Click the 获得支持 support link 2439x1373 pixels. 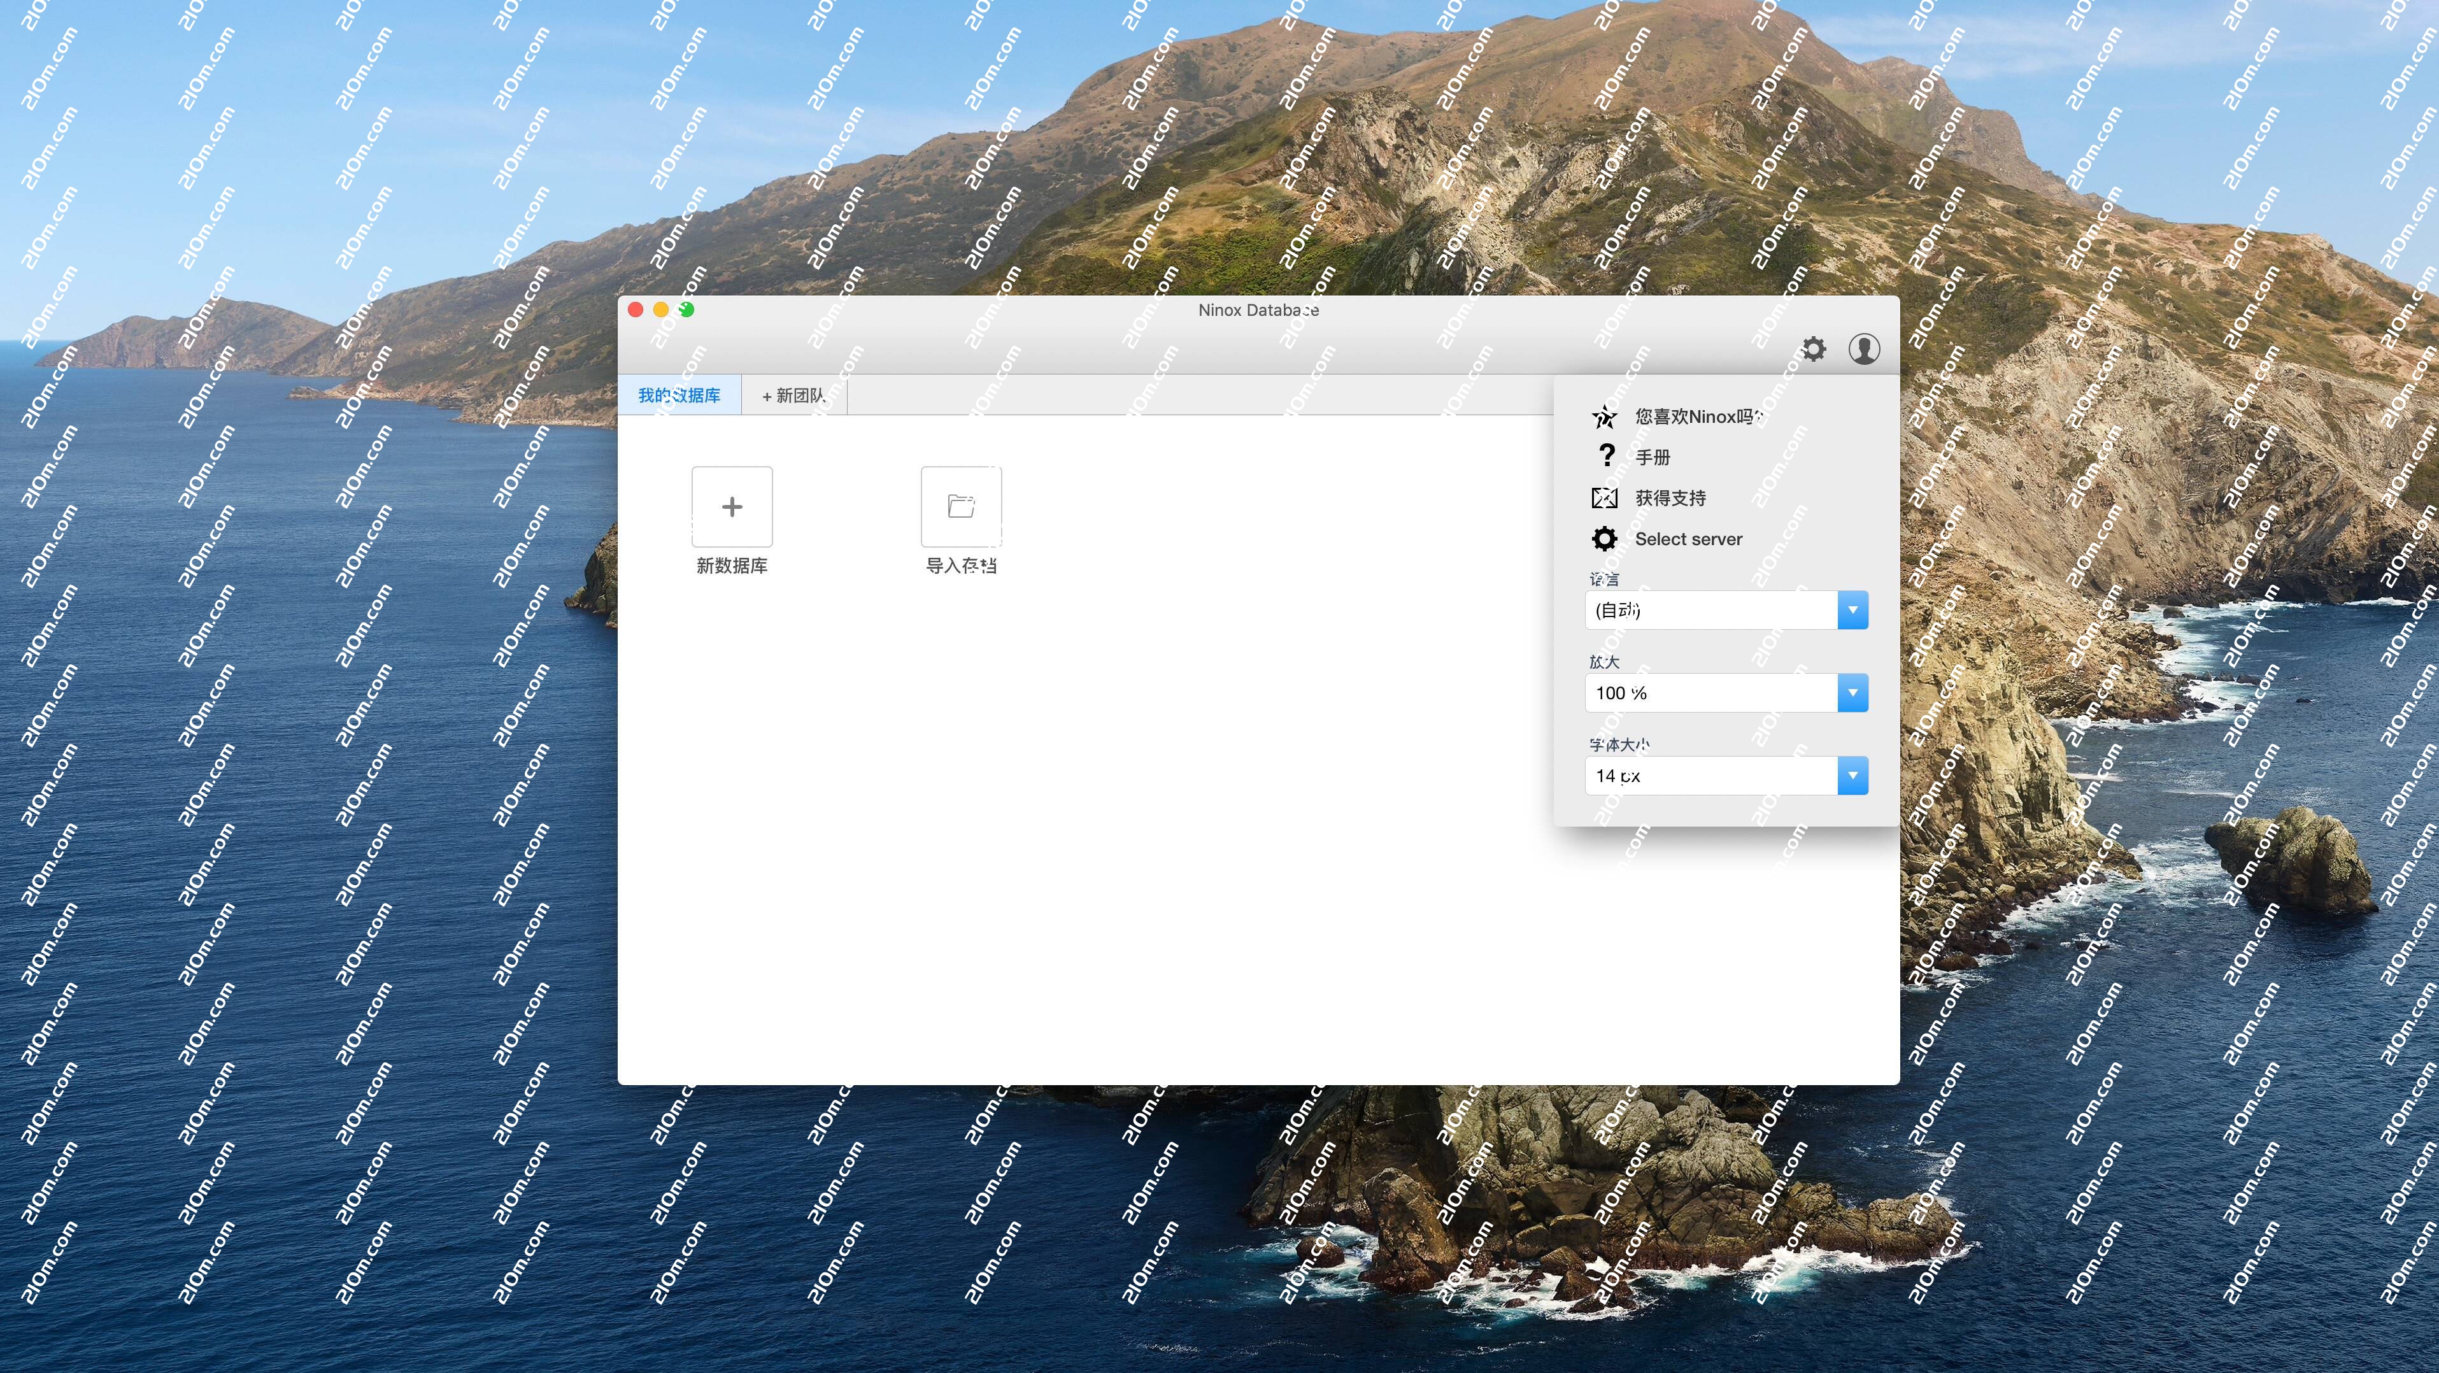click(x=1670, y=498)
